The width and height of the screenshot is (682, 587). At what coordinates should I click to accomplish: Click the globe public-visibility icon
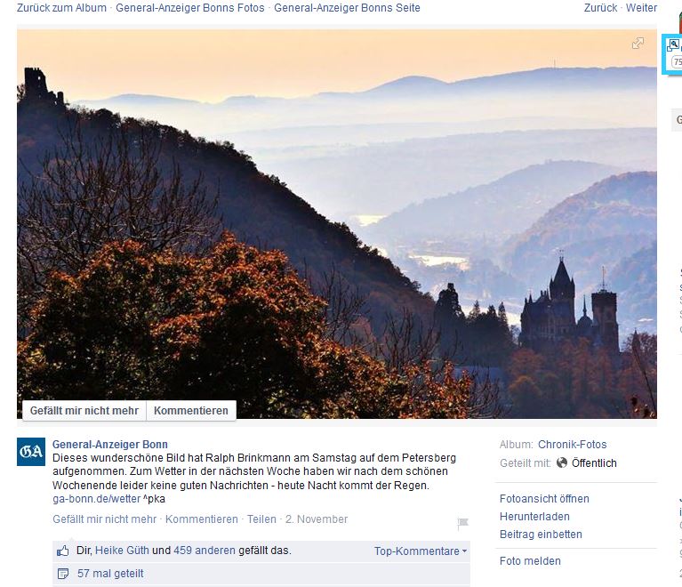[x=562, y=463]
